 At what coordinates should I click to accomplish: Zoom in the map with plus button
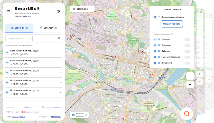pyautogui.click(x=190, y=76)
